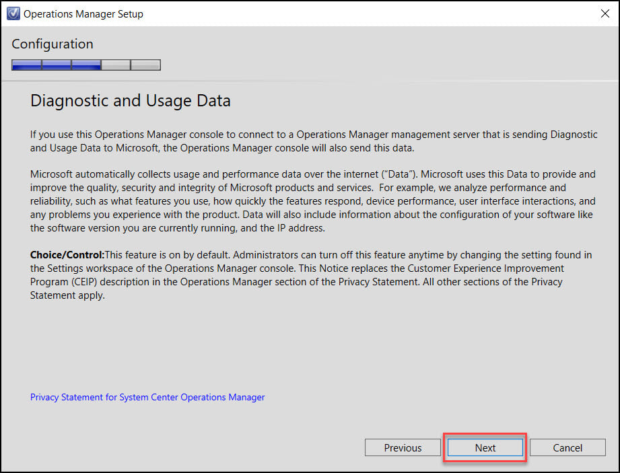Image resolution: width=620 pixels, height=473 pixels.
Task: Cancel the Operations Manager setup
Action: click(x=567, y=447)
